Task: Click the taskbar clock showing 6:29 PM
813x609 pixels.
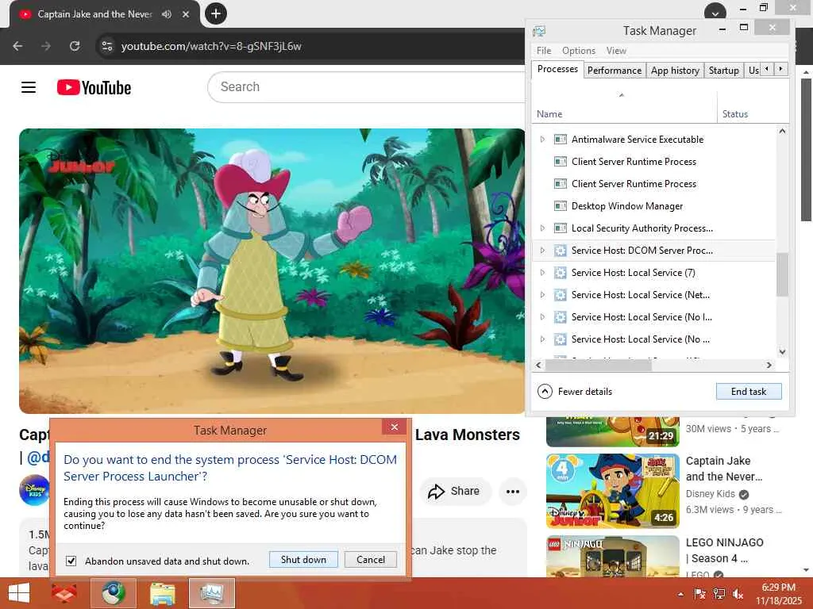Action: [x=778, y=594]
